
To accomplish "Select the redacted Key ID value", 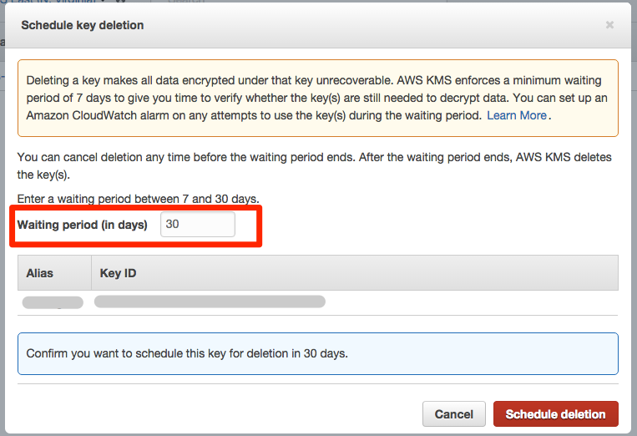I will (210, 302).
